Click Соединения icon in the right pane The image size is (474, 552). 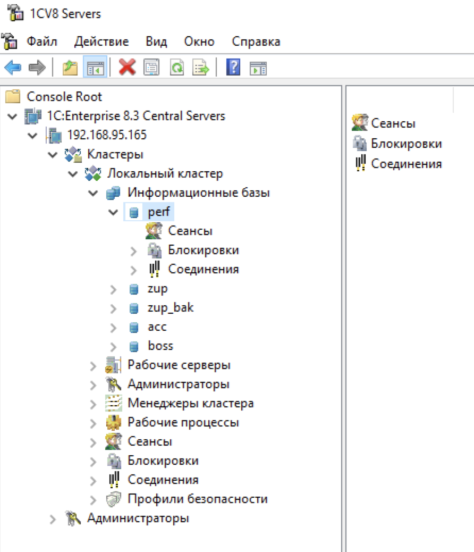tap(360, 163)
